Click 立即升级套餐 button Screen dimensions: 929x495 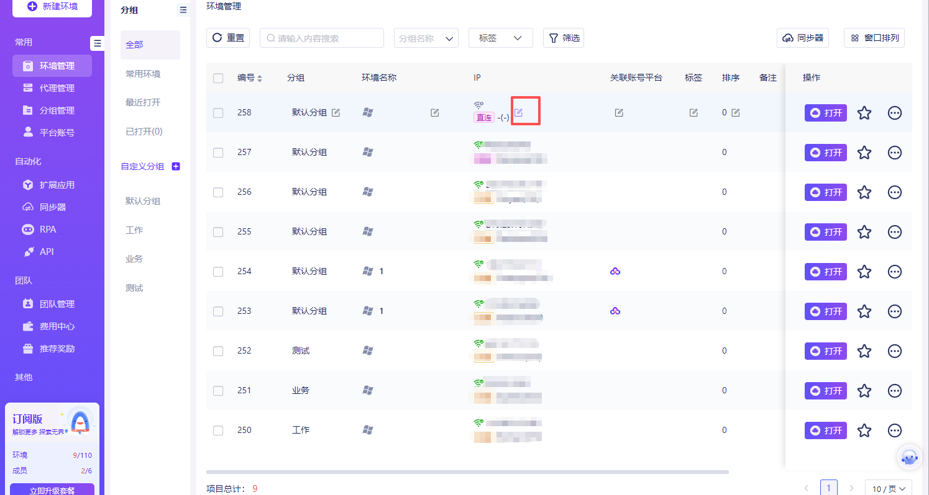click(52, 489)
